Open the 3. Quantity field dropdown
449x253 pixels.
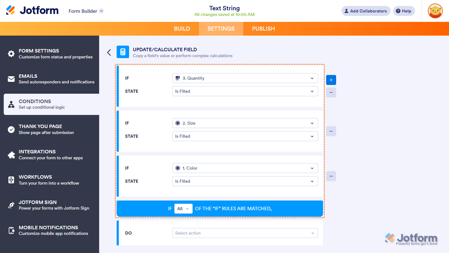[x=245, y=78]
